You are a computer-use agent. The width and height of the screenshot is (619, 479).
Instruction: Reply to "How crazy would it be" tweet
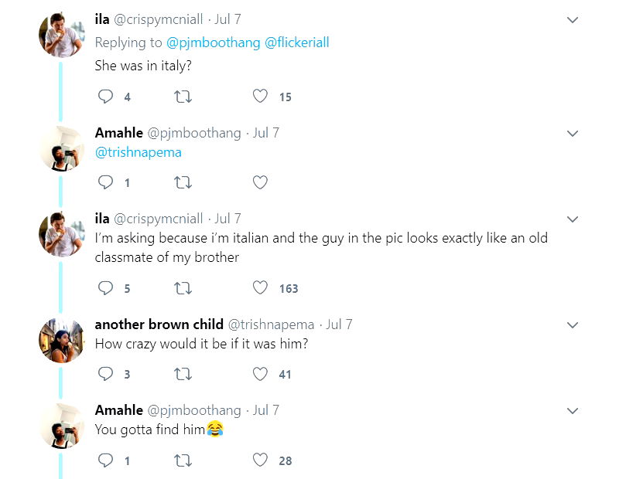tap(106, 374)
